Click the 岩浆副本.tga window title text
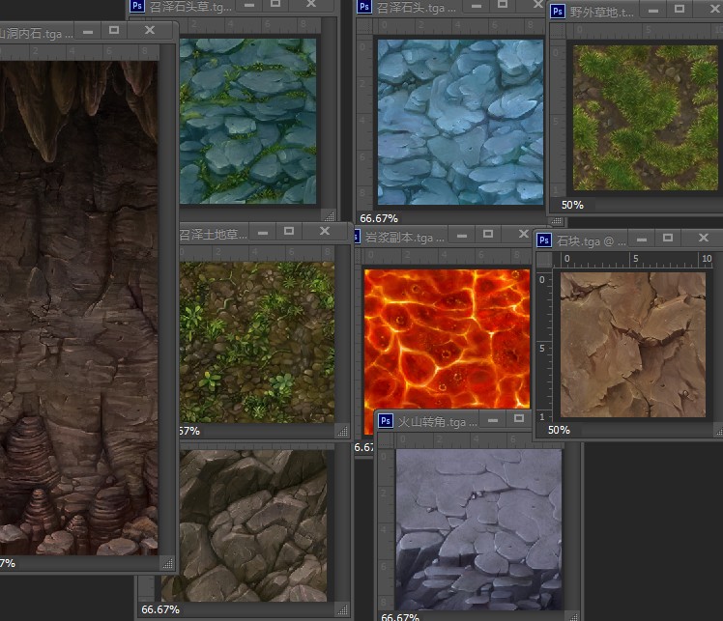This screenshot has height=621, width=723. 404,238
